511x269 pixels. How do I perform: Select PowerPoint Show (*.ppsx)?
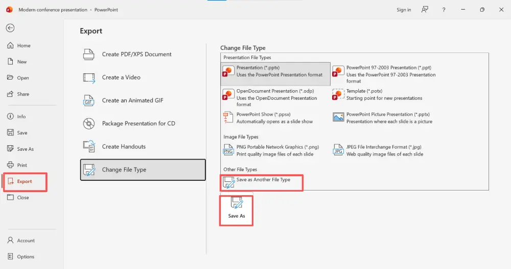coord(275,118)
